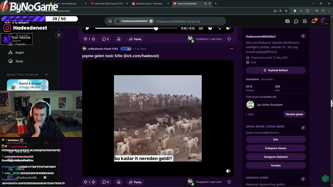
Task: Click the page vertical scrollbar thumb
Action: [x=332, y=103]
